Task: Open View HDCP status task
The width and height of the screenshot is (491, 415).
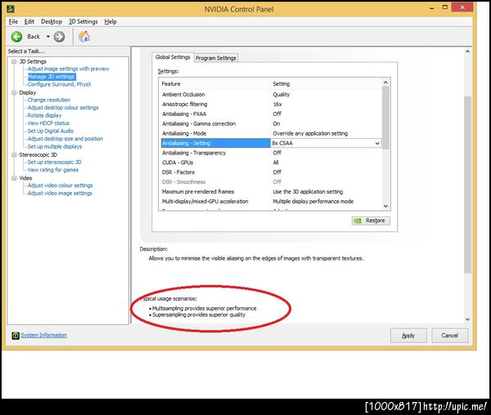Action: 48,123
